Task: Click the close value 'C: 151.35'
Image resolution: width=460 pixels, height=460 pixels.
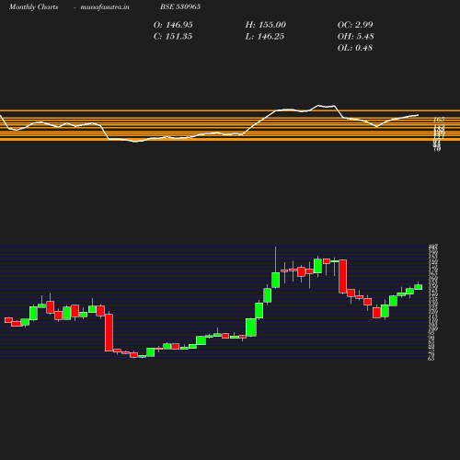Action: (x=173, y=37)
